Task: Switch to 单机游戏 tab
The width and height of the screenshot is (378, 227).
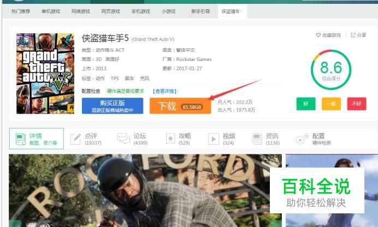Action: [51, 11]
